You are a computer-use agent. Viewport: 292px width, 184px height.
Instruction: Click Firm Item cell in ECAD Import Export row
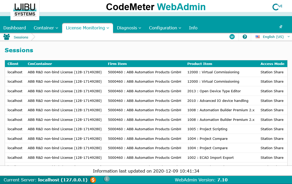145,157
